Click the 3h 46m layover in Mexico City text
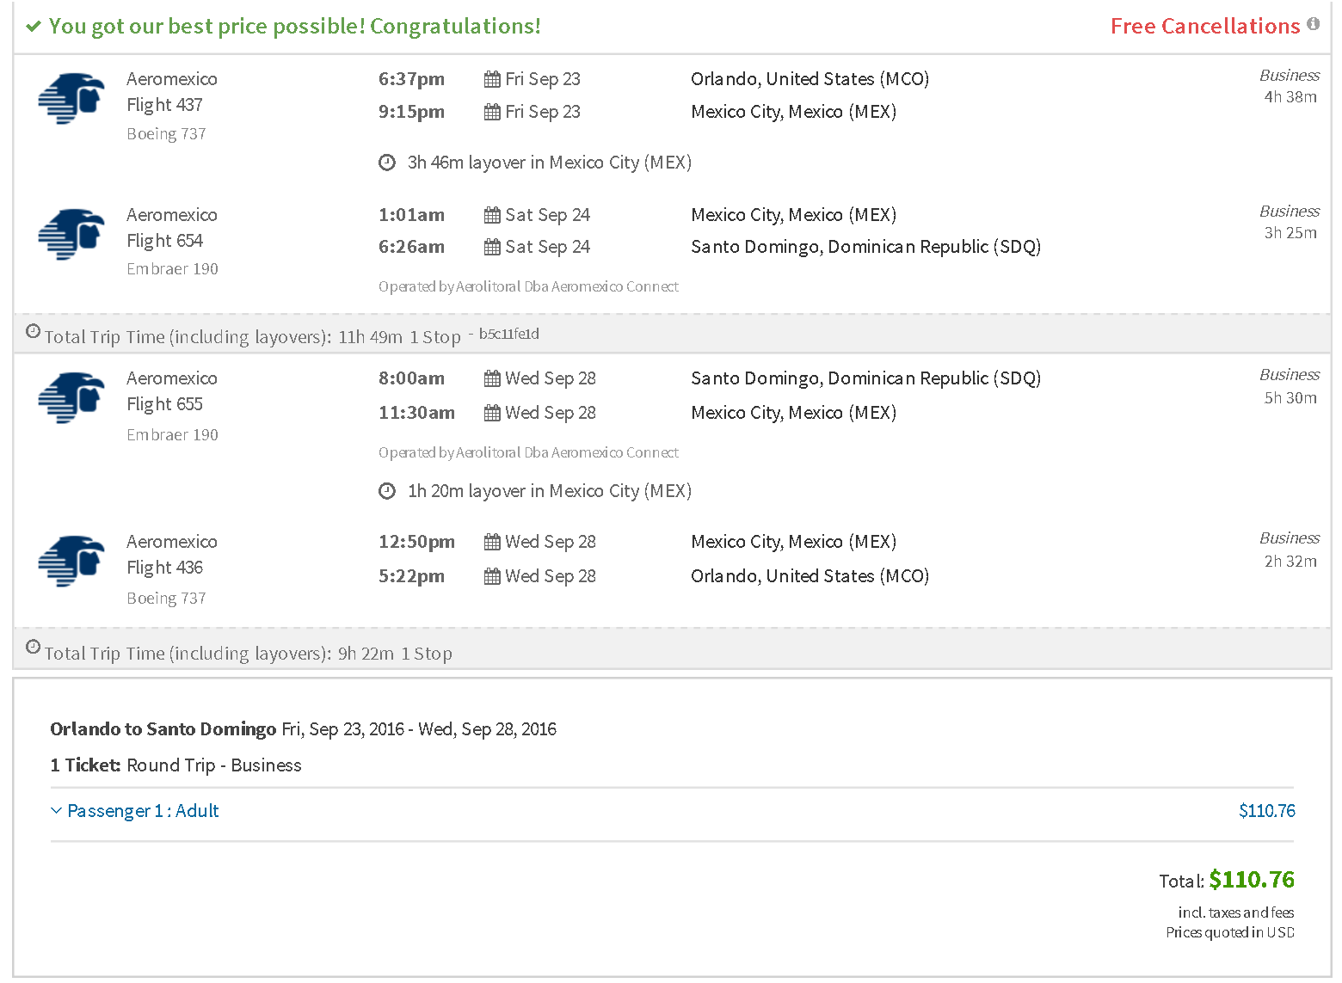The image size is (1342, 983). coord(550,163)
